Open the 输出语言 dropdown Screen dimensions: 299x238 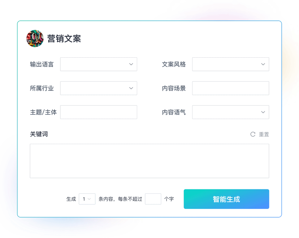click(99, 64)
